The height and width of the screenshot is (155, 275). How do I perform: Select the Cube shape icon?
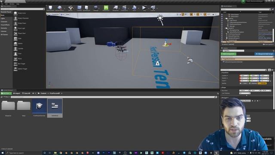(x=15, y=38)
